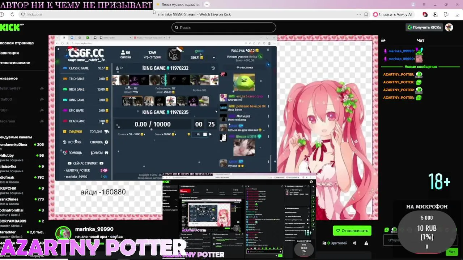463x260 pixels.
Task: Open the browser extensions puzzle icon
Action: coord(446,14)
